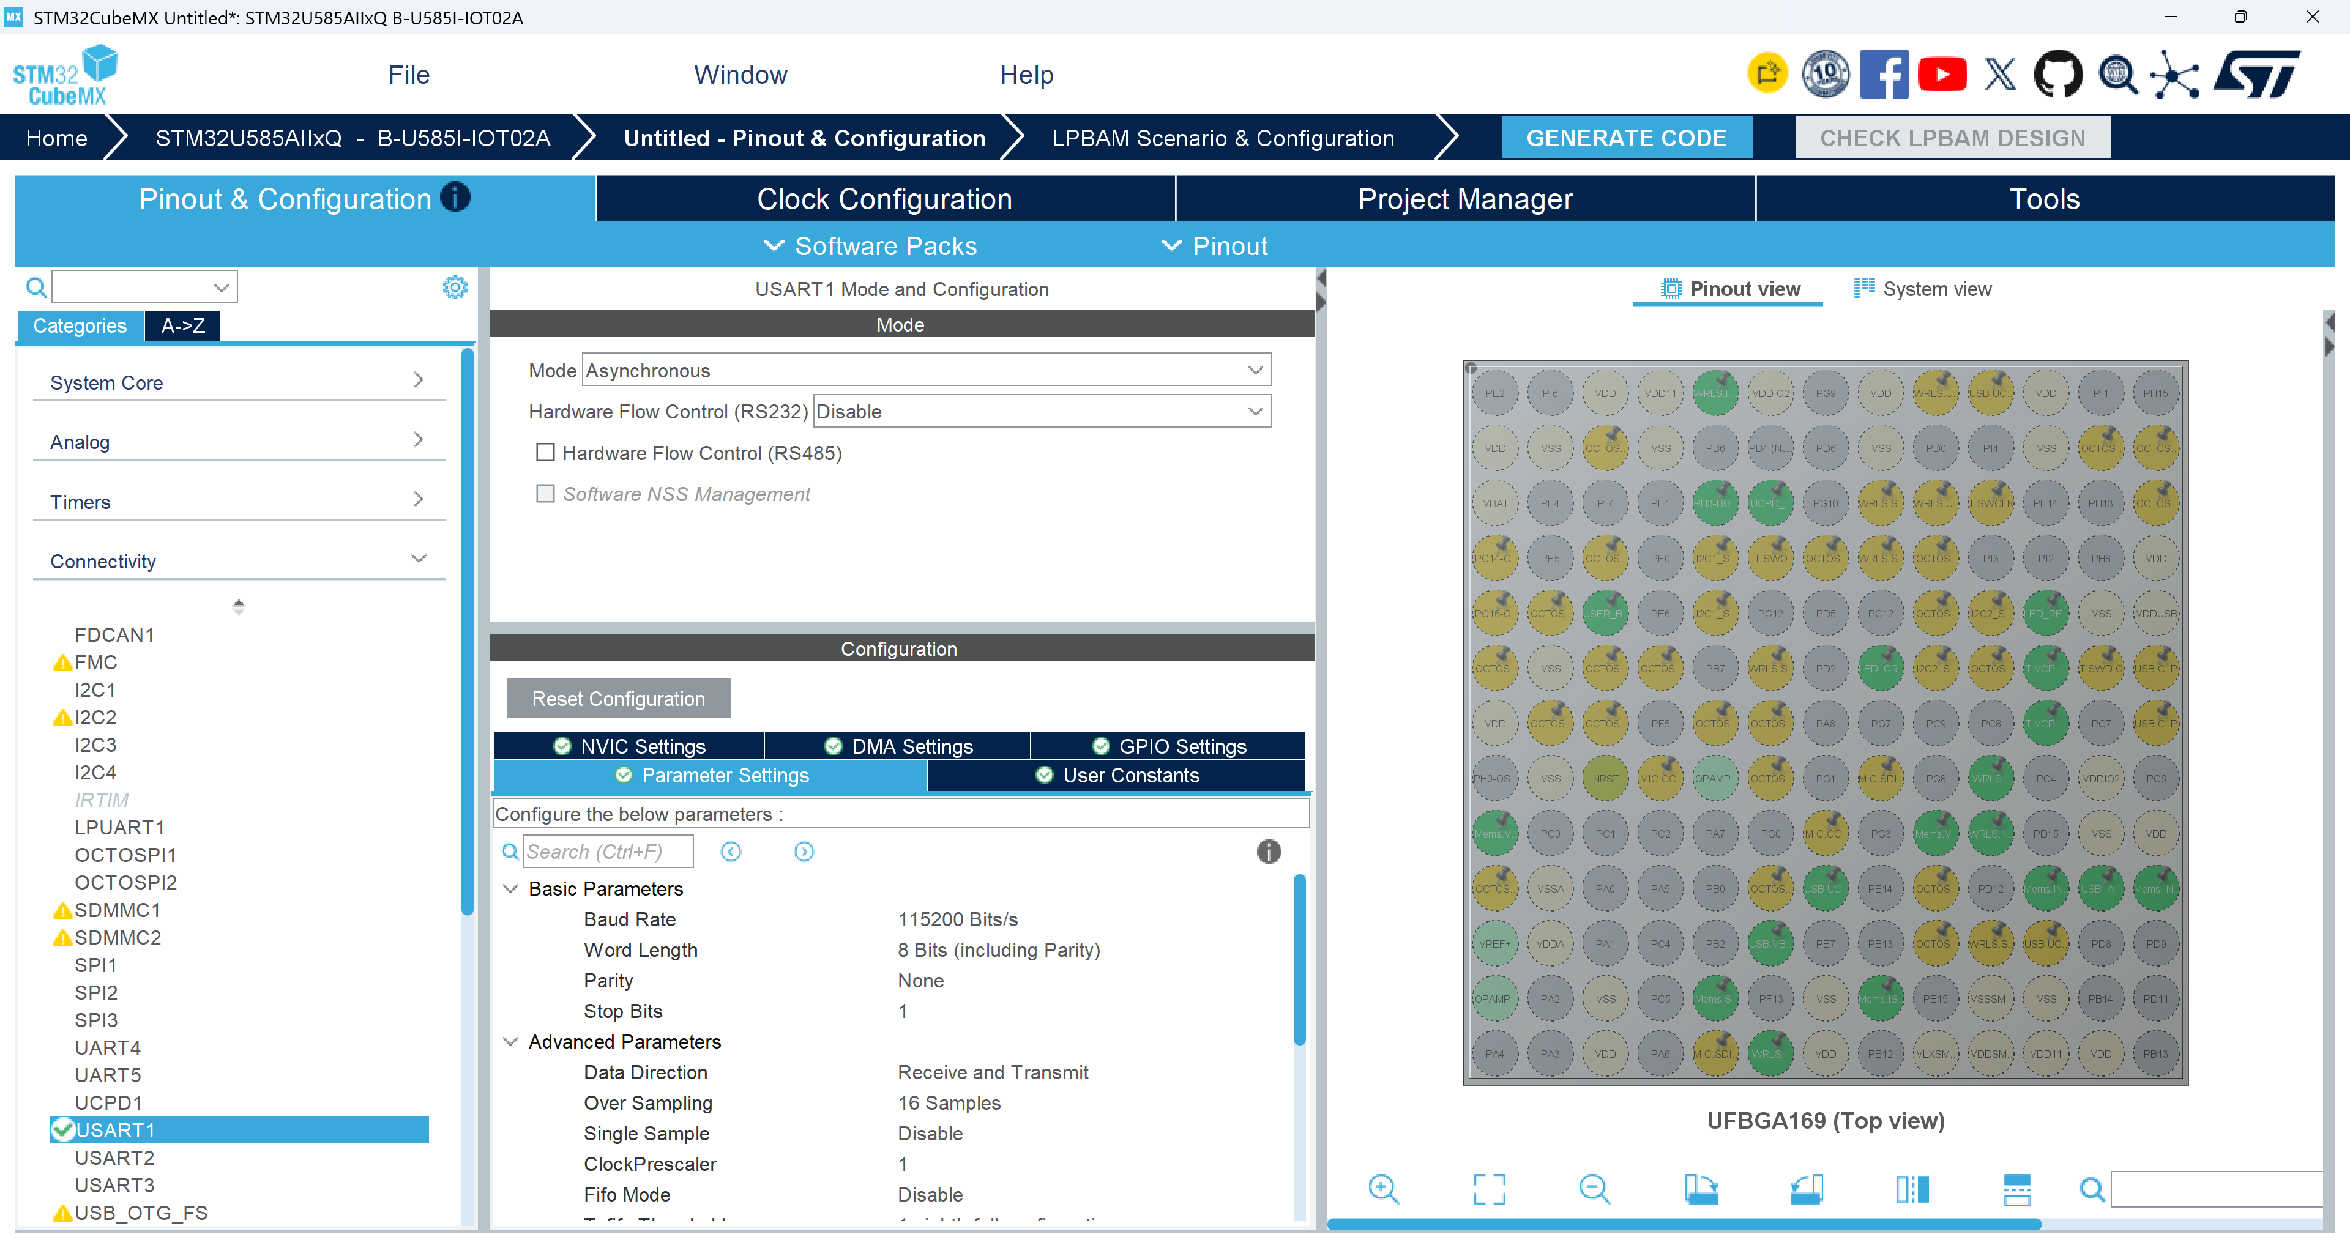Zoom out of the pinout view

(1595, 1189)
